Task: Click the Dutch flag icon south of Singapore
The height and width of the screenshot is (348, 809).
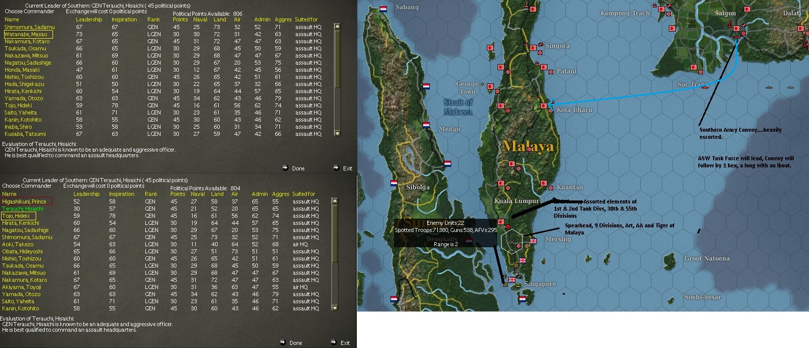Action: click(523, 299)
